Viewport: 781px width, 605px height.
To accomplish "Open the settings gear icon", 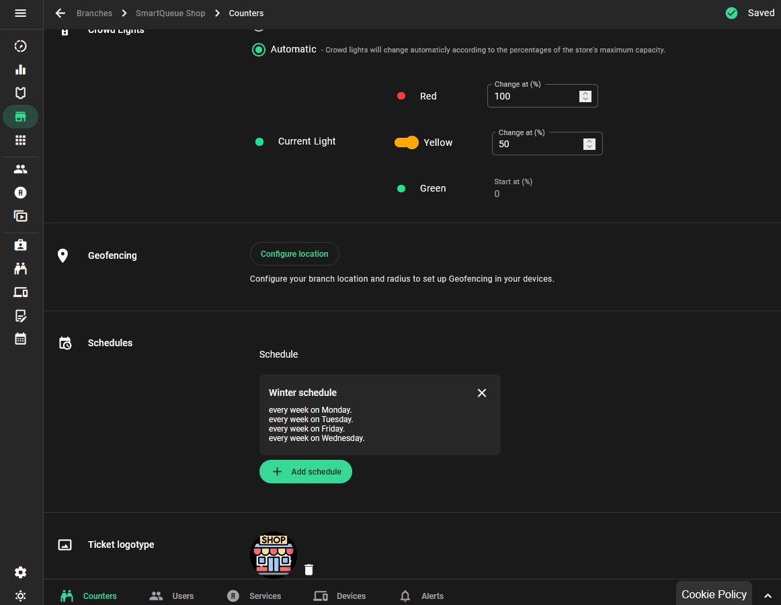I will [x=20, y=572].
